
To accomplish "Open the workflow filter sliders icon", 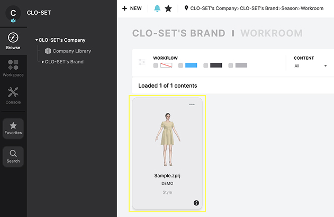I will pyautogui.click(x=142, y=62).
